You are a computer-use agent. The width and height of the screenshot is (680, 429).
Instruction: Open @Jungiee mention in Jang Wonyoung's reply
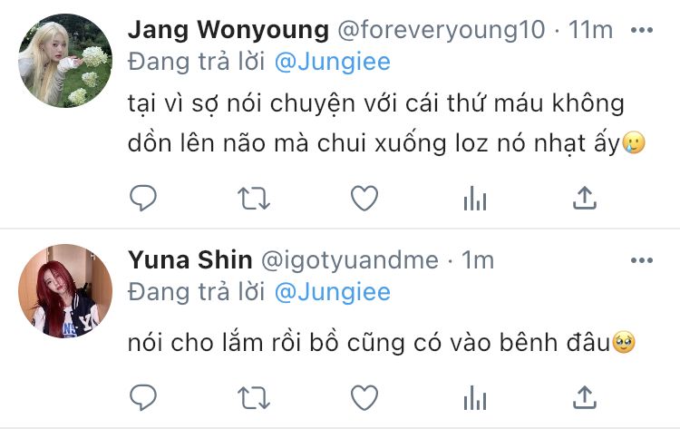(x=333, y=62)
